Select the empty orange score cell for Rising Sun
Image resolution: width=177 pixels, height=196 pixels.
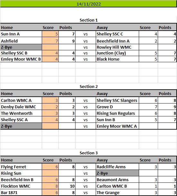(50, 173)
